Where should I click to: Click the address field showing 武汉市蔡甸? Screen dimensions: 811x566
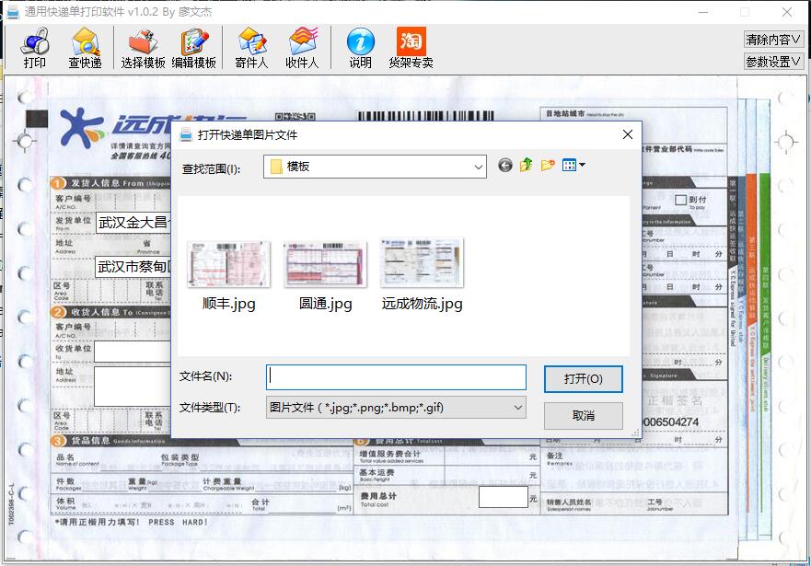133,267
